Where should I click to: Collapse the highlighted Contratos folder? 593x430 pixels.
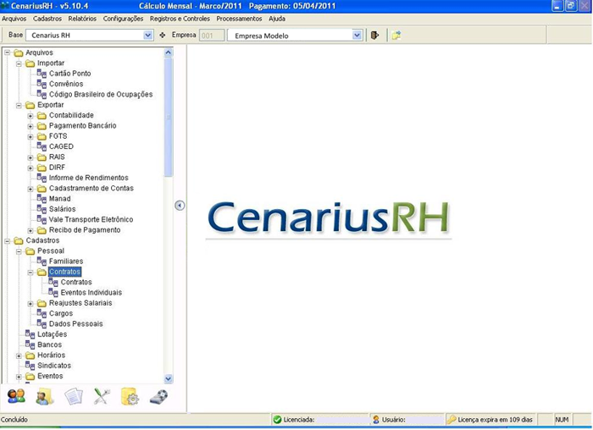pos(30,272)
